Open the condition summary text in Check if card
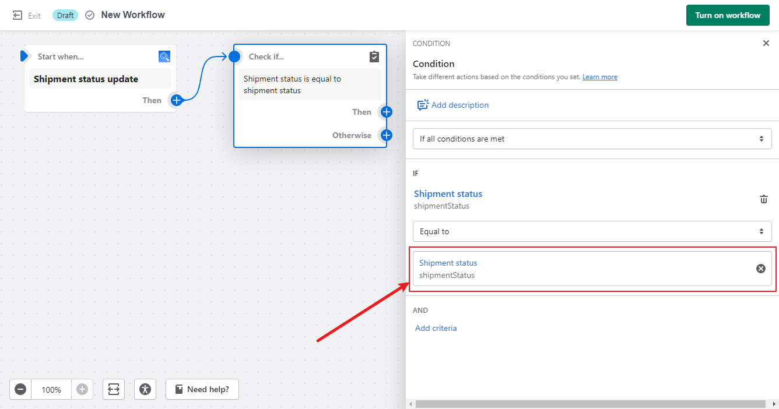The image size is (779, 409). point(310,84)
